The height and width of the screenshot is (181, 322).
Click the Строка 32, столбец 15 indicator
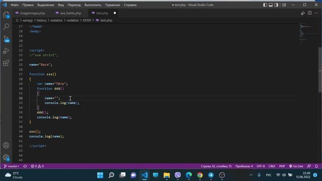216,166
